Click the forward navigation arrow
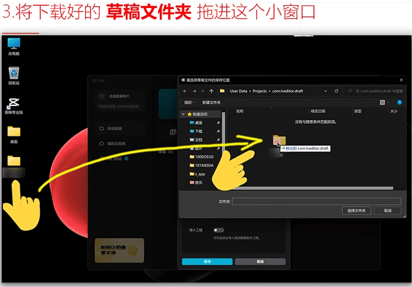412x287 pixels. coord(195,91)
